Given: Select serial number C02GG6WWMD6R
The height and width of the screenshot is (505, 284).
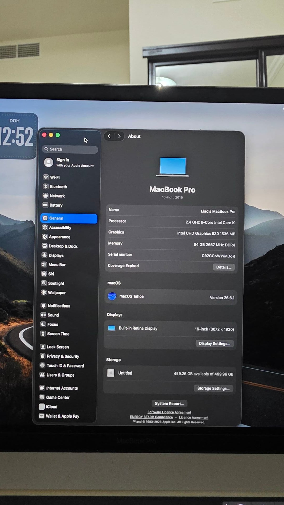Looking at the screenshot, I should click(218, 256).
